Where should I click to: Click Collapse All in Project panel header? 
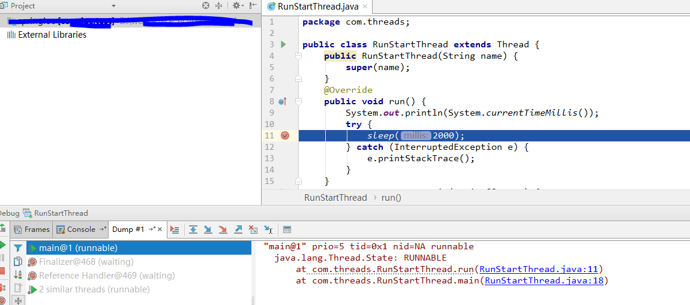(219, 6)
